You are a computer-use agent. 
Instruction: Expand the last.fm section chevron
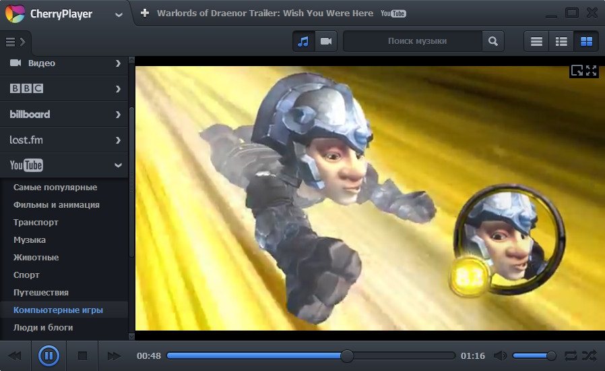[118, 140]
